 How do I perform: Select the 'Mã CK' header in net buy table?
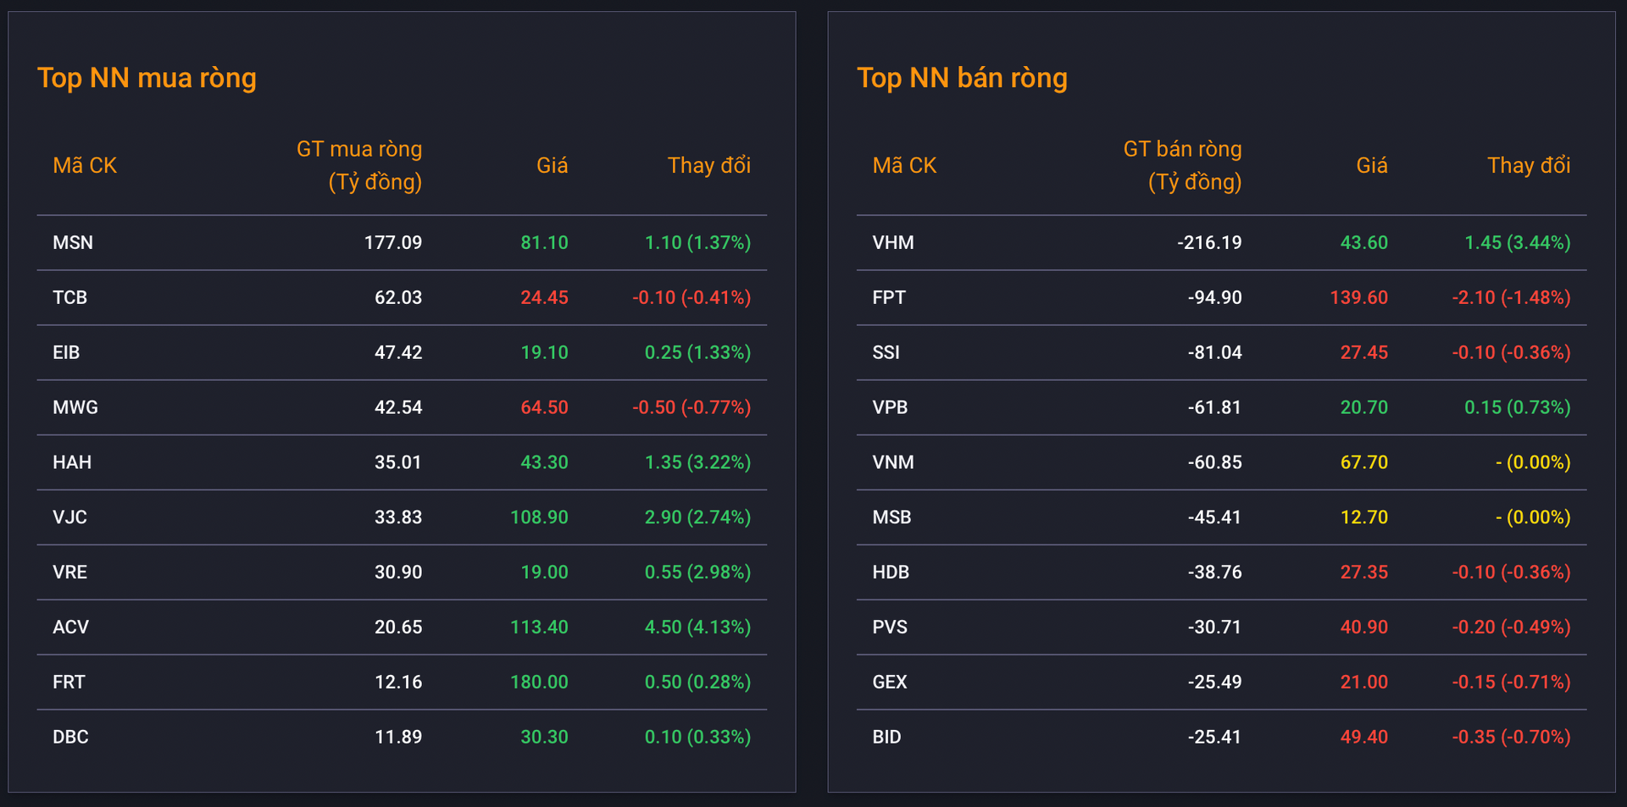tap(85, 165)
